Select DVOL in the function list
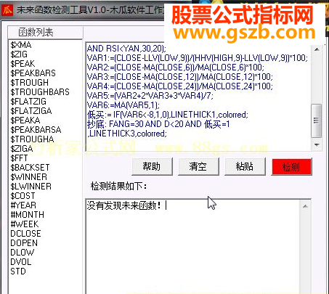The image size is (329, 294). [21, 262]
